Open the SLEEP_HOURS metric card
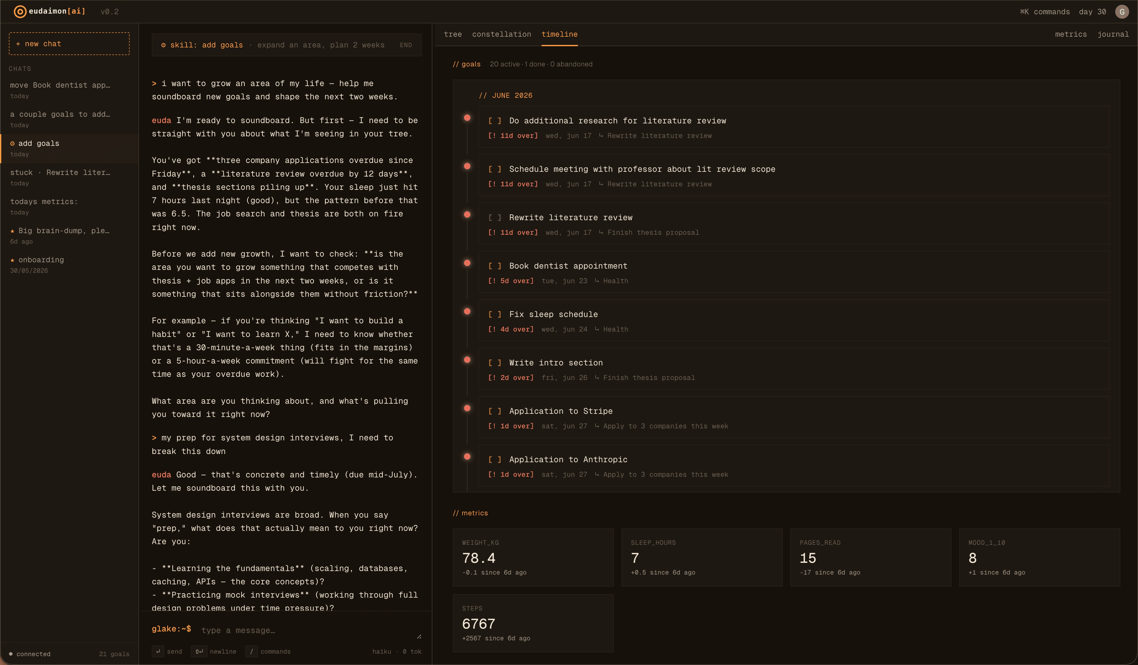The width and height of the screenshot is (1138, 665). pos(702,557)
